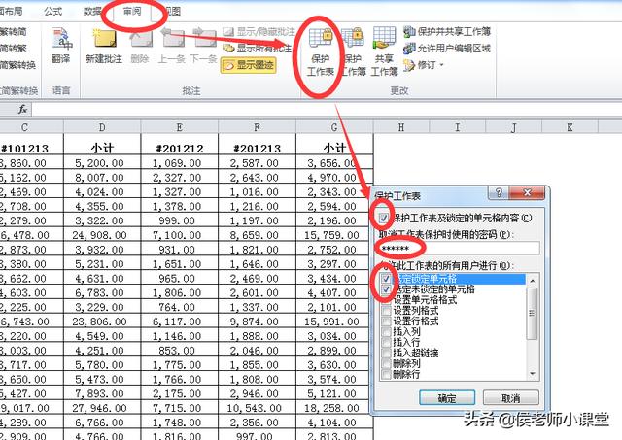Click permissions list scroll up arrow
The height and width of the screenshot is (440, 622).
(533, 281)
